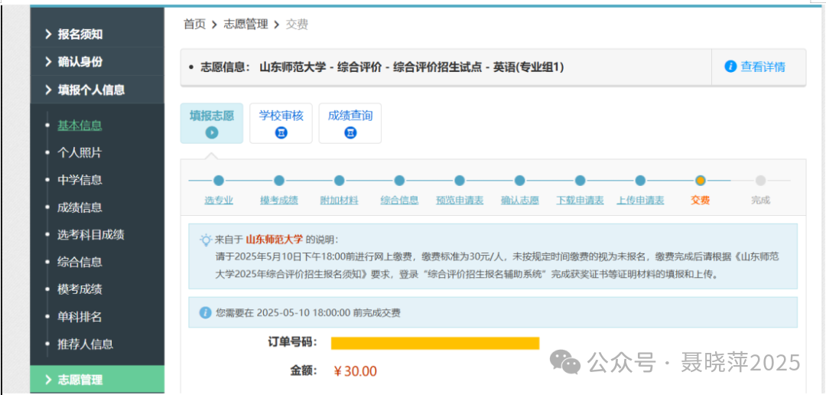This screenshot has height=395, width=826.
Task: Click the yellow bar covering the order number
Action: pos(435,343)
